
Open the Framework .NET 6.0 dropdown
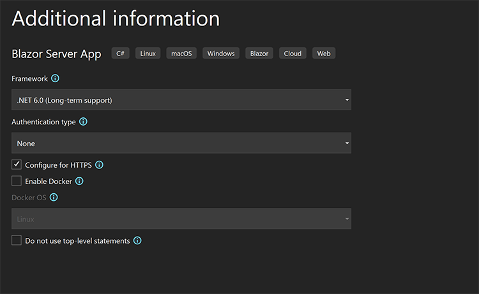pos(181,99)
